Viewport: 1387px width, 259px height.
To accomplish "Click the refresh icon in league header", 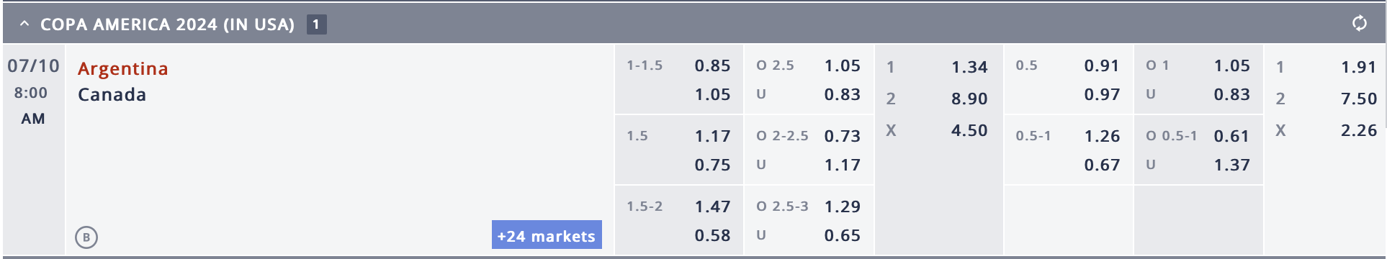I will pyautogui.click(x=1359, y=24).
